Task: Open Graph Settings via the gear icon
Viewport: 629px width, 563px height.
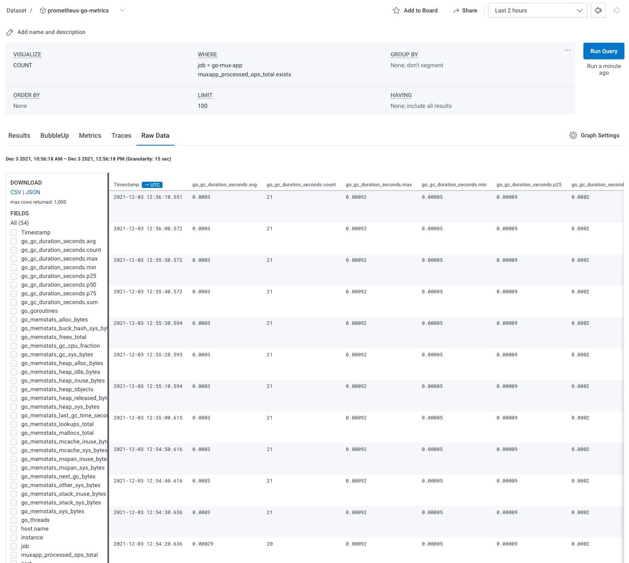Action: (573, 135)
